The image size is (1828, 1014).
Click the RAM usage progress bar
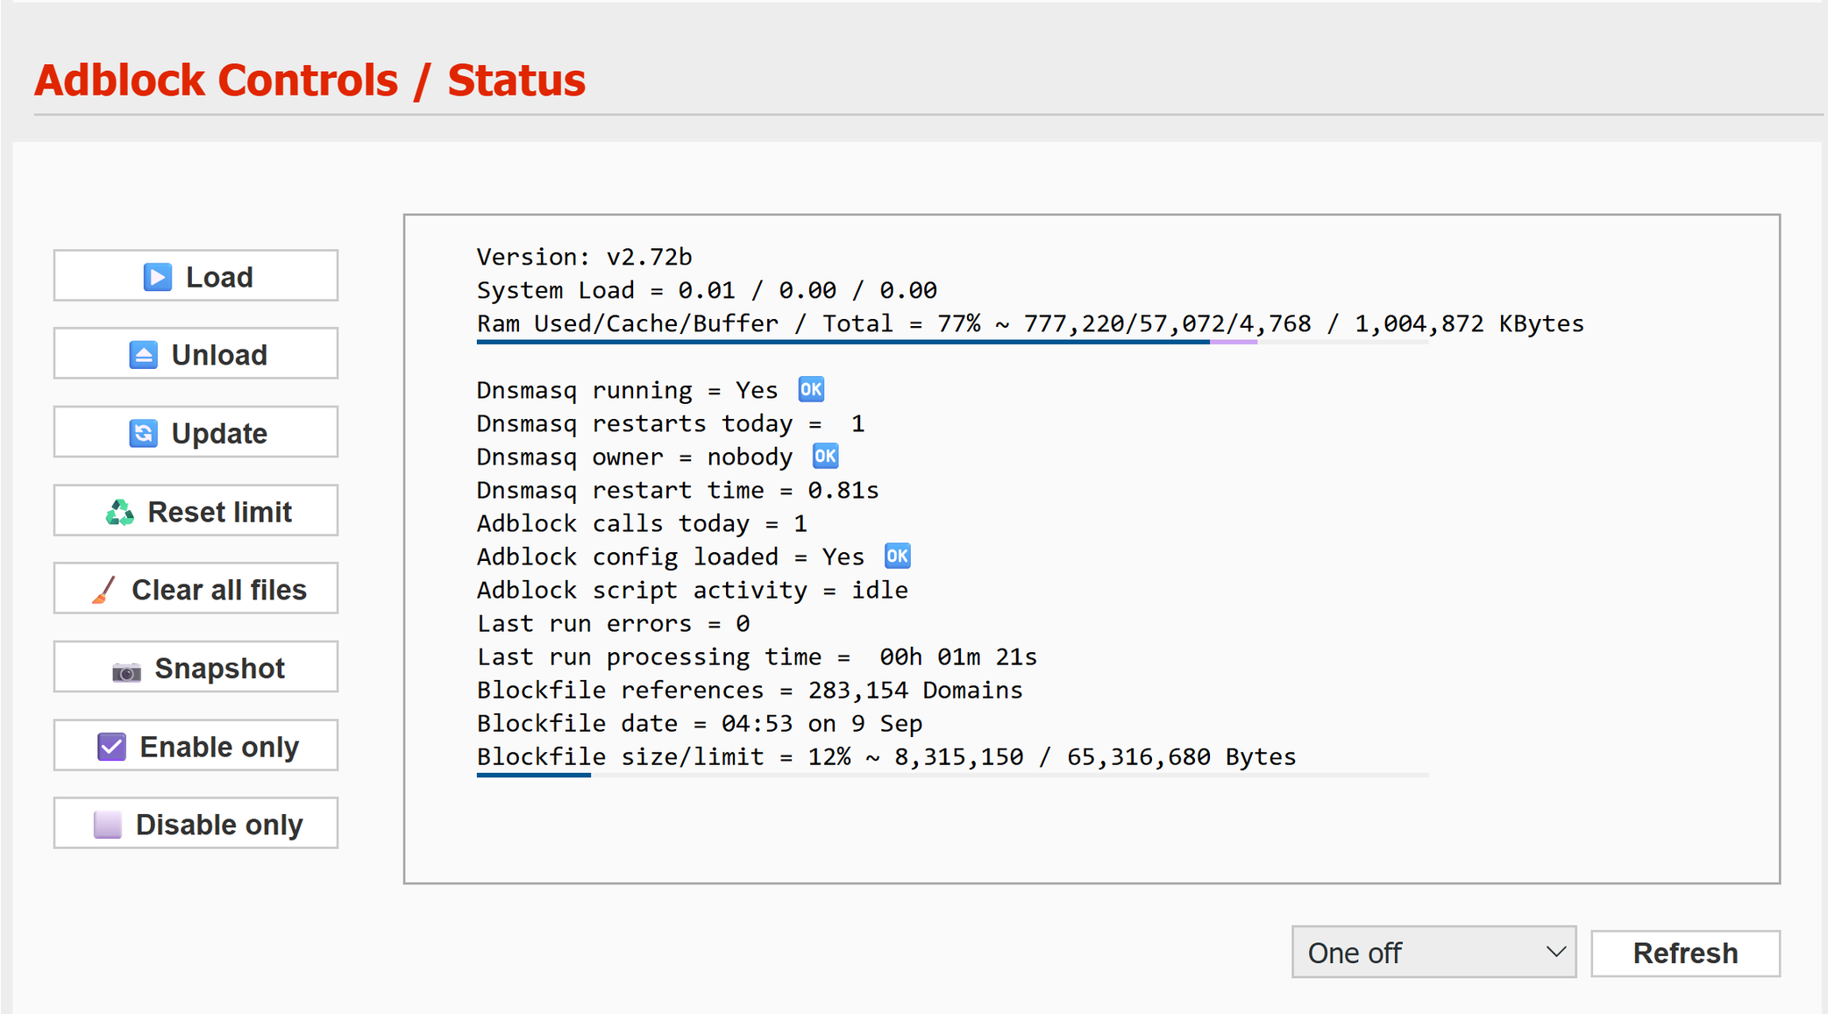[952, 342]
